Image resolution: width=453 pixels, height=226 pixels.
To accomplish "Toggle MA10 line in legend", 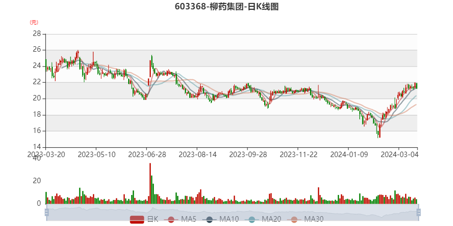I will pyautogui.click(x=221, y=220).
